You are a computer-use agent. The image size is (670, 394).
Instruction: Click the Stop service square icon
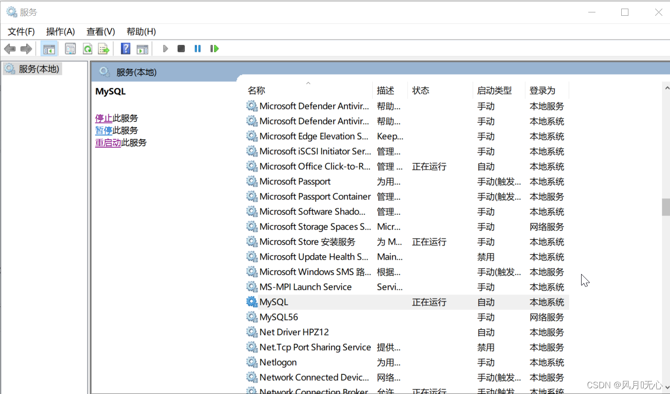(x=181, y=48)
